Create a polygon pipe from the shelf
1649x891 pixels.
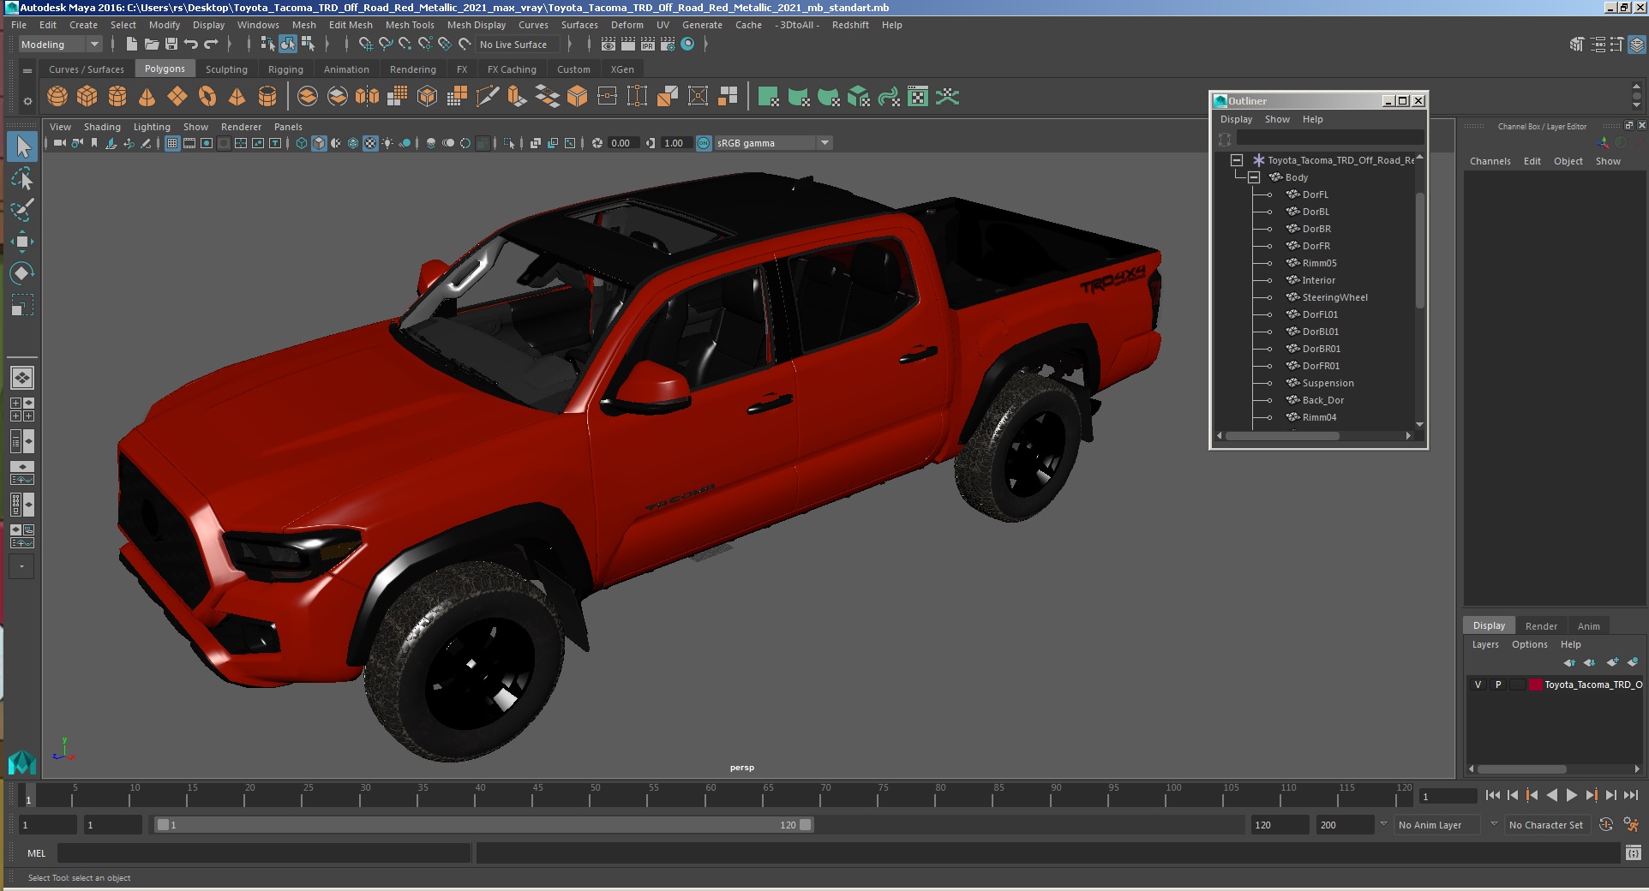click(267, 97)
